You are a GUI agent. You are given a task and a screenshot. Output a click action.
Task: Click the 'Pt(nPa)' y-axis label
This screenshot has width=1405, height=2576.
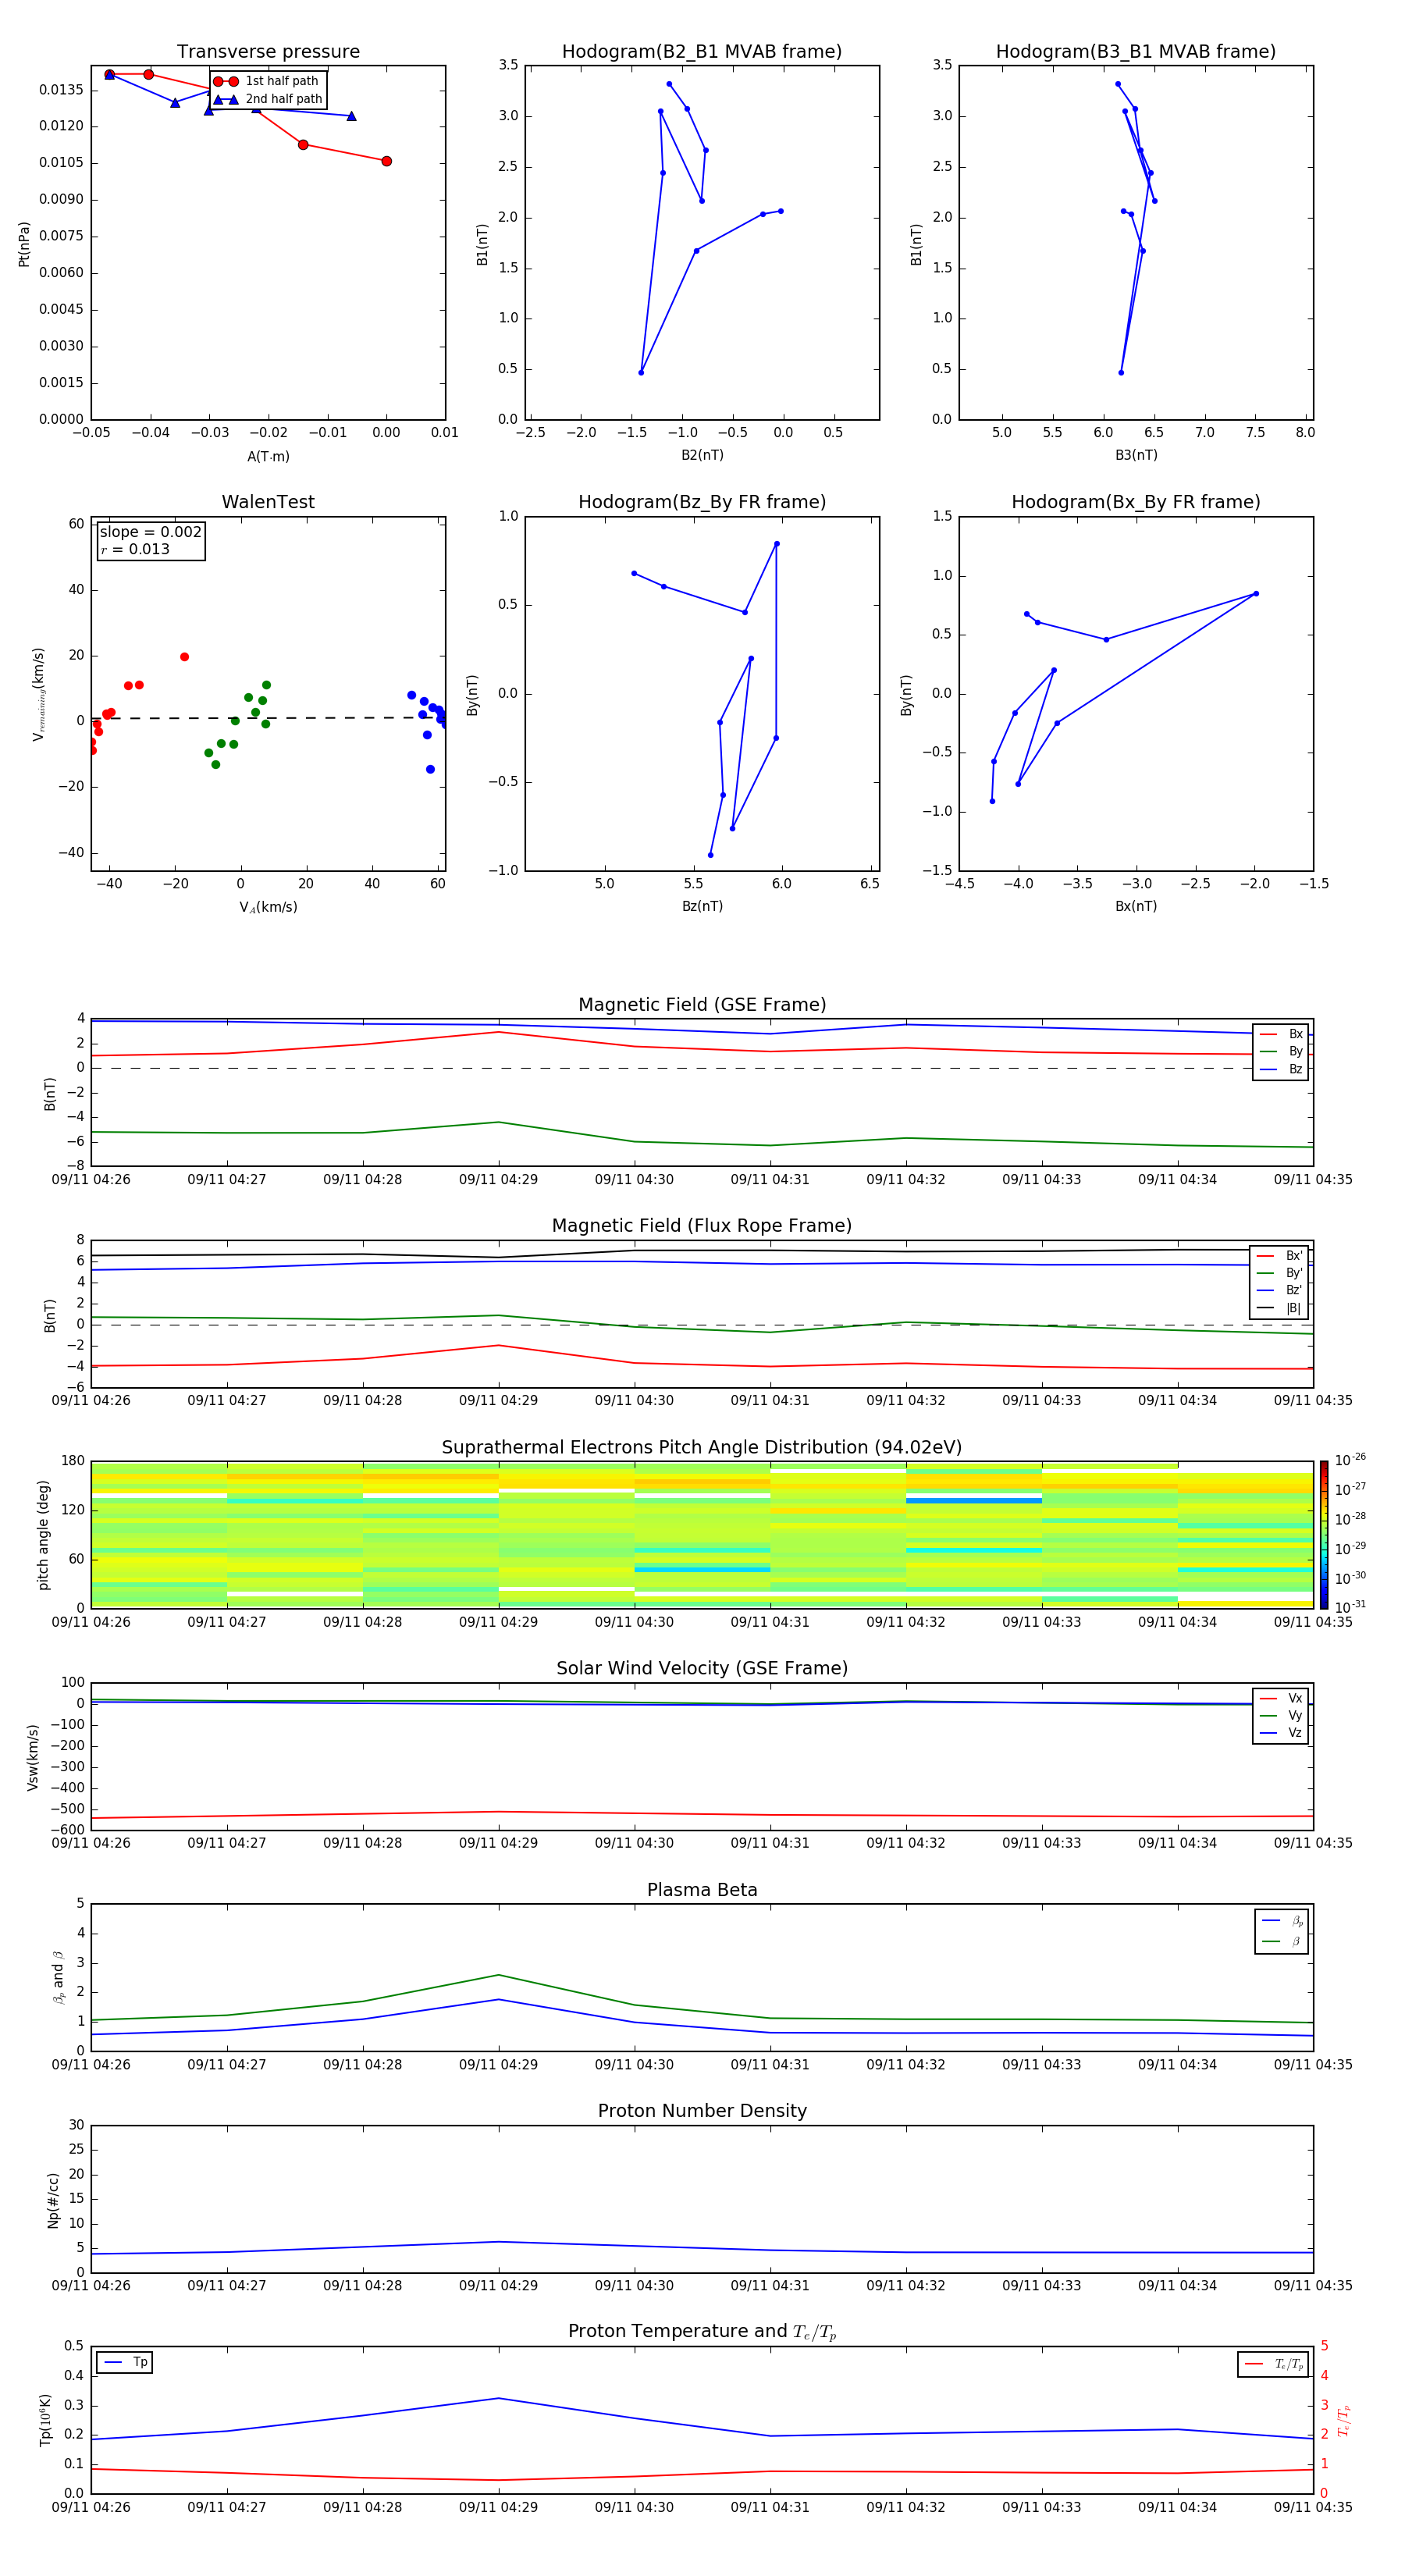tap(24, 244)
